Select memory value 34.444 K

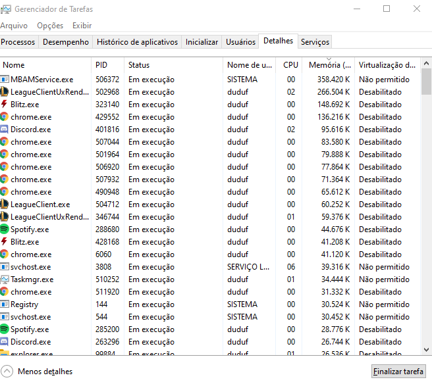click(x=335, y=279)
